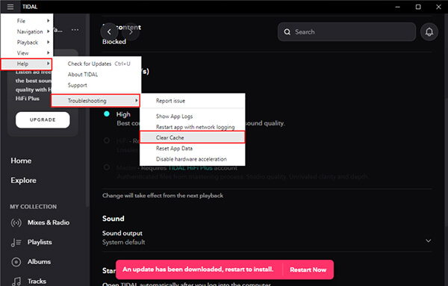Open the hamburger menu icon

point(10,7)
